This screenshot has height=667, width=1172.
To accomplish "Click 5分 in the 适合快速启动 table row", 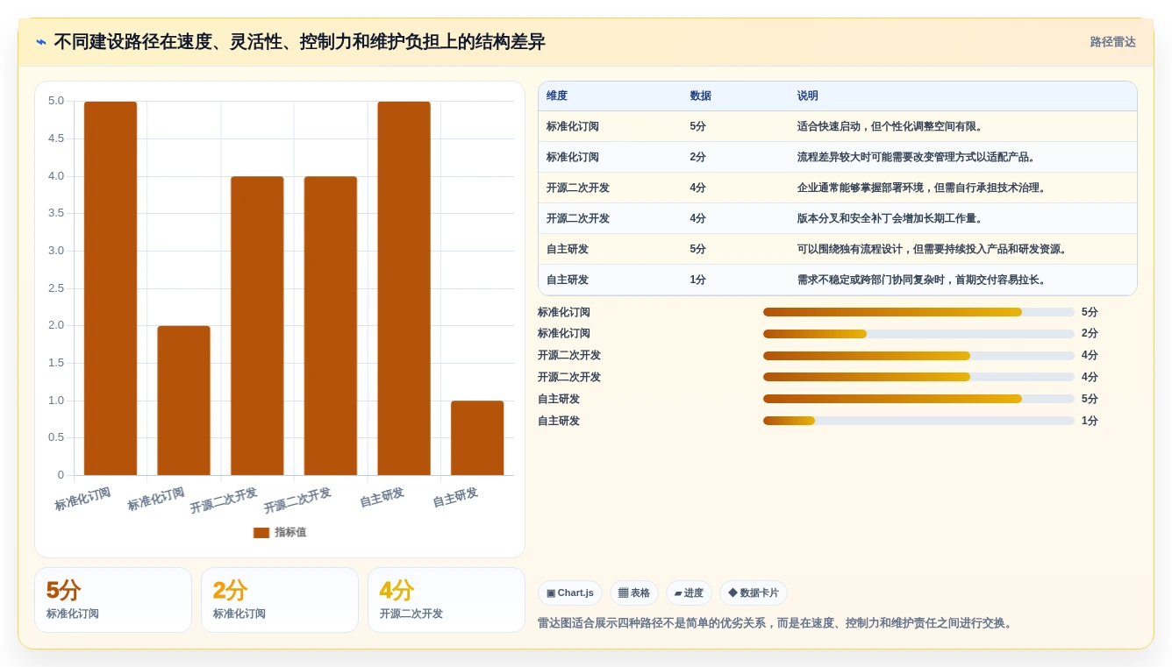I will (698, 127).
